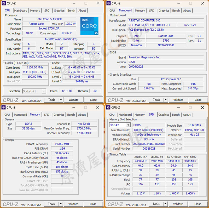Click the manufacturer "ASUSTeK COMPUTER INC."
Image resolution: width=209 pixels, height=208 pixels.
point(166,20)
